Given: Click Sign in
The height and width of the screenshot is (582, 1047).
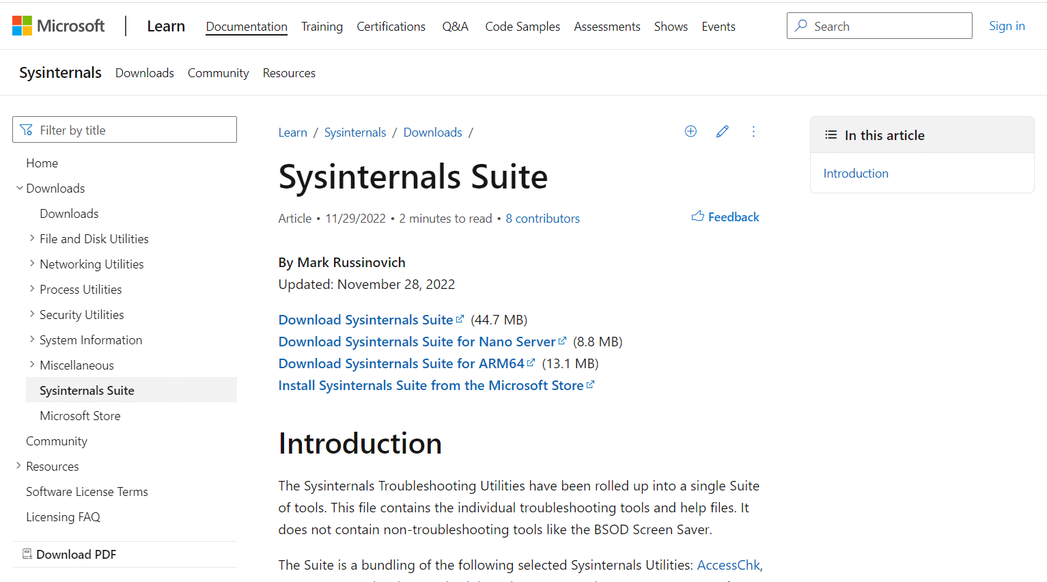Looking at the screenshot, I should point(1007,26).
